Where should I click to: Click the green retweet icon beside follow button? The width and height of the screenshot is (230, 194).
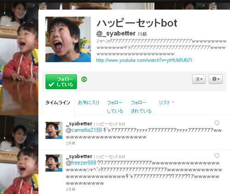(x=84, y=79)
